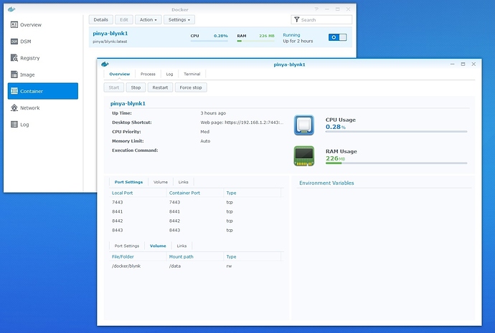Click the pinya/blynk:latest image label
This screenshot has width=495, height=333.
(110, 42)
